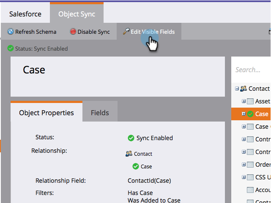The height and width of the screenshot is (203, 271).
Task: Click the Edit Visible Fields wrench icon
Action: click(x=126, y=32)
